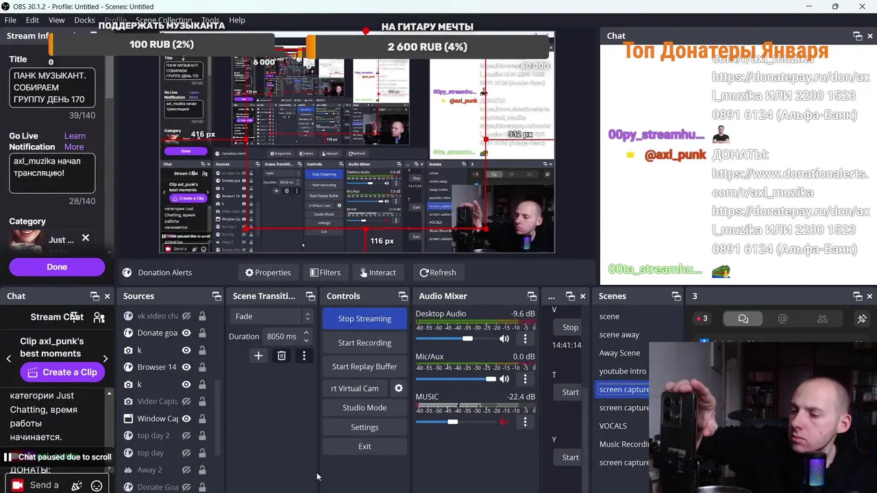The height and width of the screenshot is (493, 877).
Task: Show the top day 2 source
Action: [x=186, y=435]
